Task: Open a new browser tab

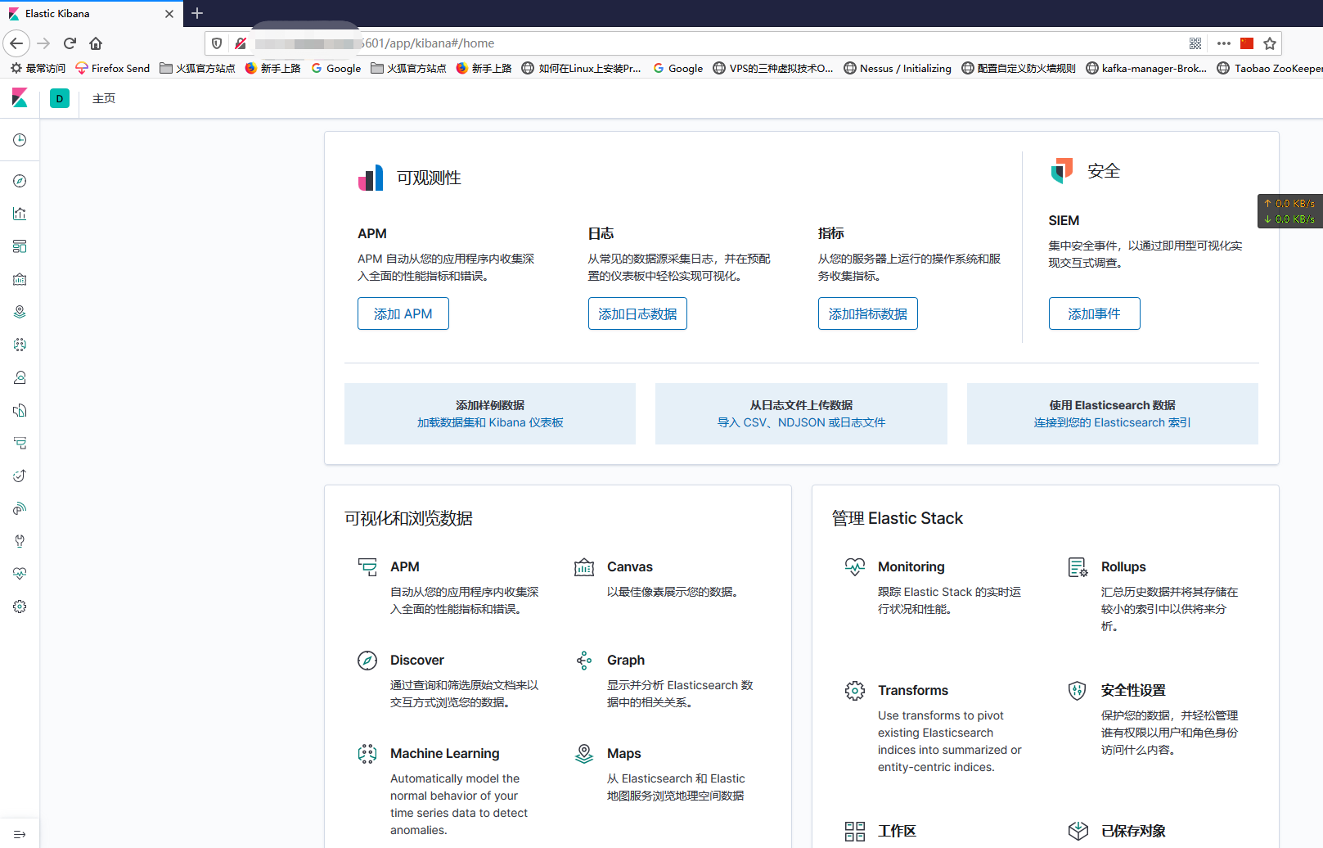Action: (197, 13)
